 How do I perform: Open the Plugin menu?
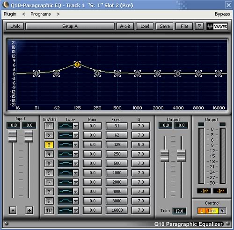click(10, 14)
